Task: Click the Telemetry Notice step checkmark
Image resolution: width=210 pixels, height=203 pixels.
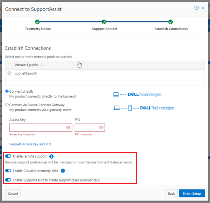Action: [x=37, y=22]
